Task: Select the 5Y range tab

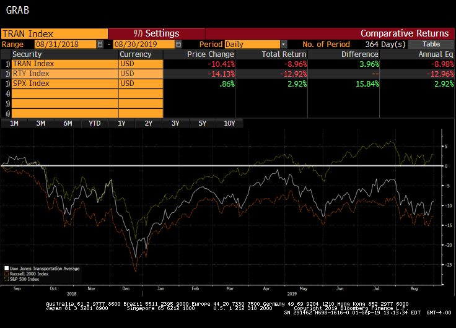Action: pyautogui.click(x=203, y=124)
